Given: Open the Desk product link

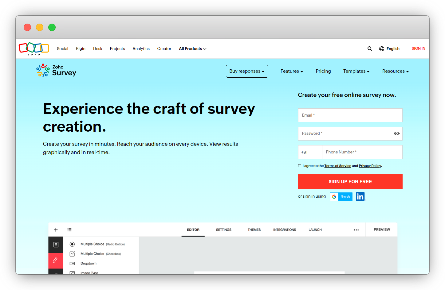Looking at the screenshot, I should pyautogui.click(x=98, y=49).
